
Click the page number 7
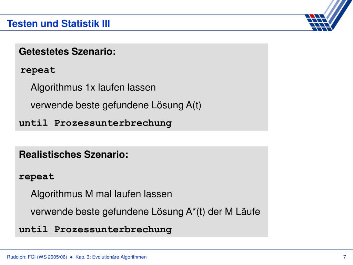(x=344, y=257)
